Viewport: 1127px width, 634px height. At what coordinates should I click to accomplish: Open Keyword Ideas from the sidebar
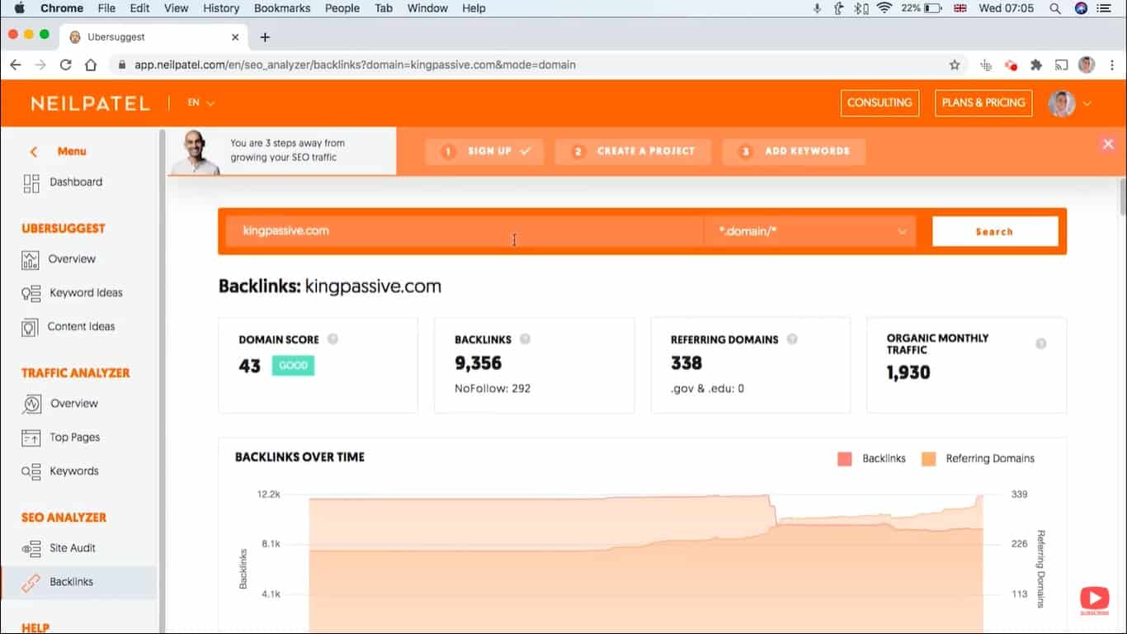tap(85, 292)
